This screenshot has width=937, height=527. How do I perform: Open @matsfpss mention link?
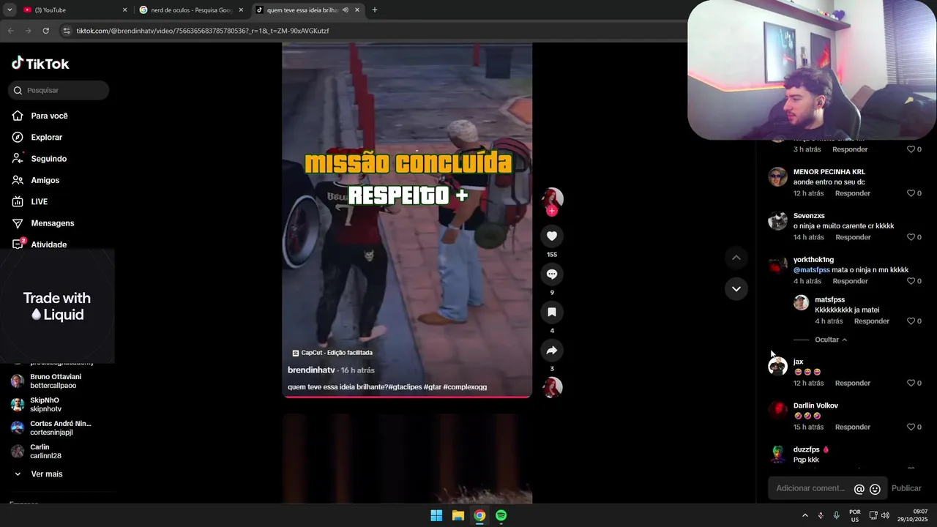[812, 269]
